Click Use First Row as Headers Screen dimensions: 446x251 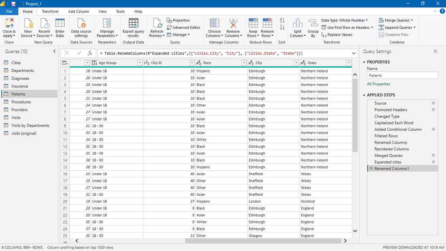348,28
